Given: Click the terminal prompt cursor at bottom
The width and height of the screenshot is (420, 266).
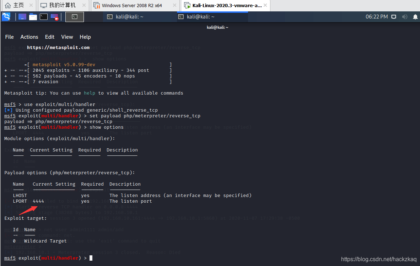Looking at the screenshot, I should (x=91, y=258).
